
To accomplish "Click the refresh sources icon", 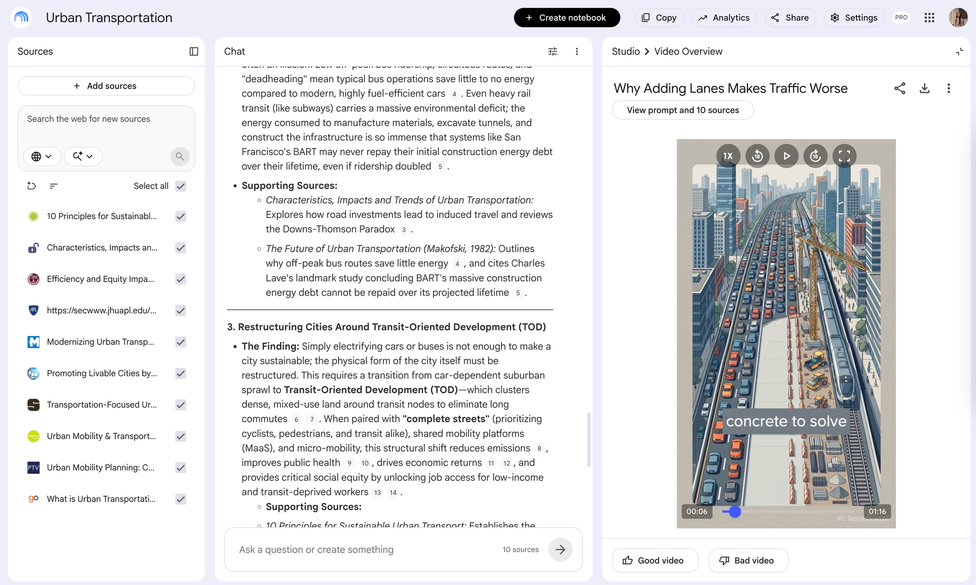I will tap(32, 186).
